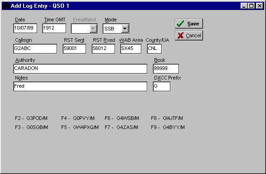This screenshot has height=174, width=266.
Task: Click the Authority field containing CARADON
Action: click(80, 69)
